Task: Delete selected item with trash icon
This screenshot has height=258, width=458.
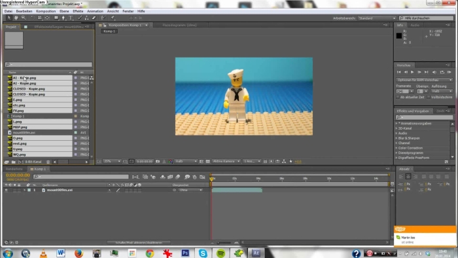Action: click(x=48, y=162)
